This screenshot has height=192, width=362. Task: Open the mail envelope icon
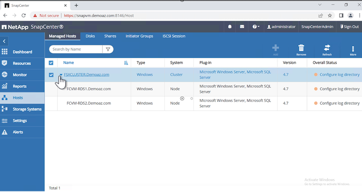[242, 27]
